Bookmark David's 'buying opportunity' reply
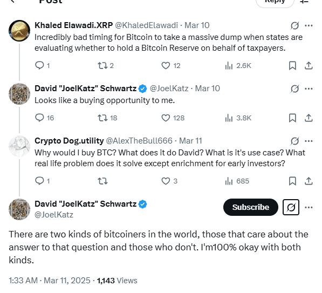Viewport: 322px width, 293px height. [x=292, y=118]
